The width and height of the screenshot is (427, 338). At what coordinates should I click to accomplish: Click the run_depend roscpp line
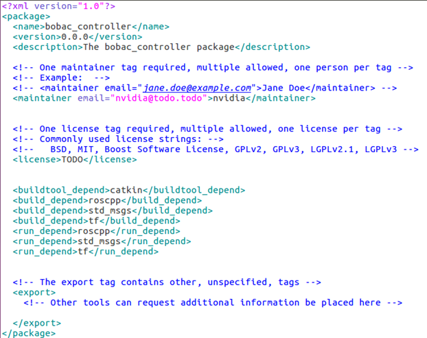point(96,231)
